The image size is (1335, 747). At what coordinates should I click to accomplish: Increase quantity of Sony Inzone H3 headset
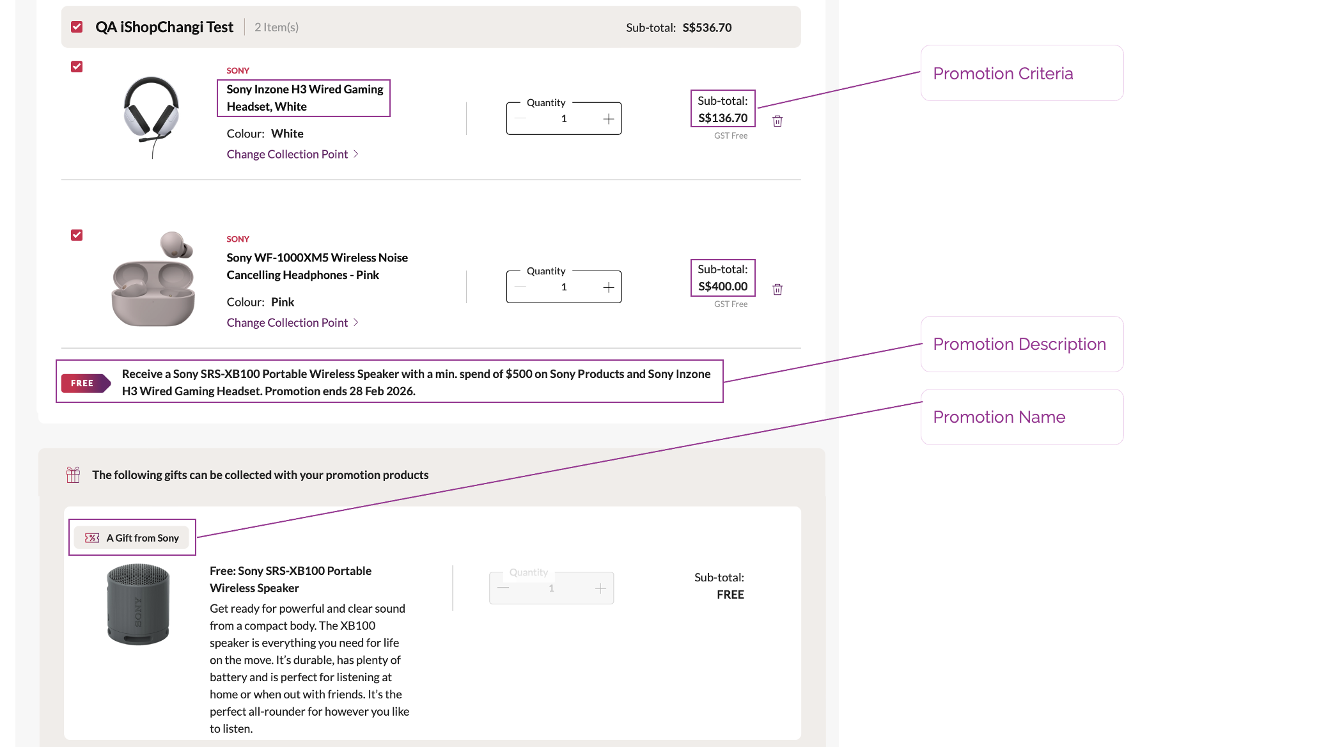608,119
